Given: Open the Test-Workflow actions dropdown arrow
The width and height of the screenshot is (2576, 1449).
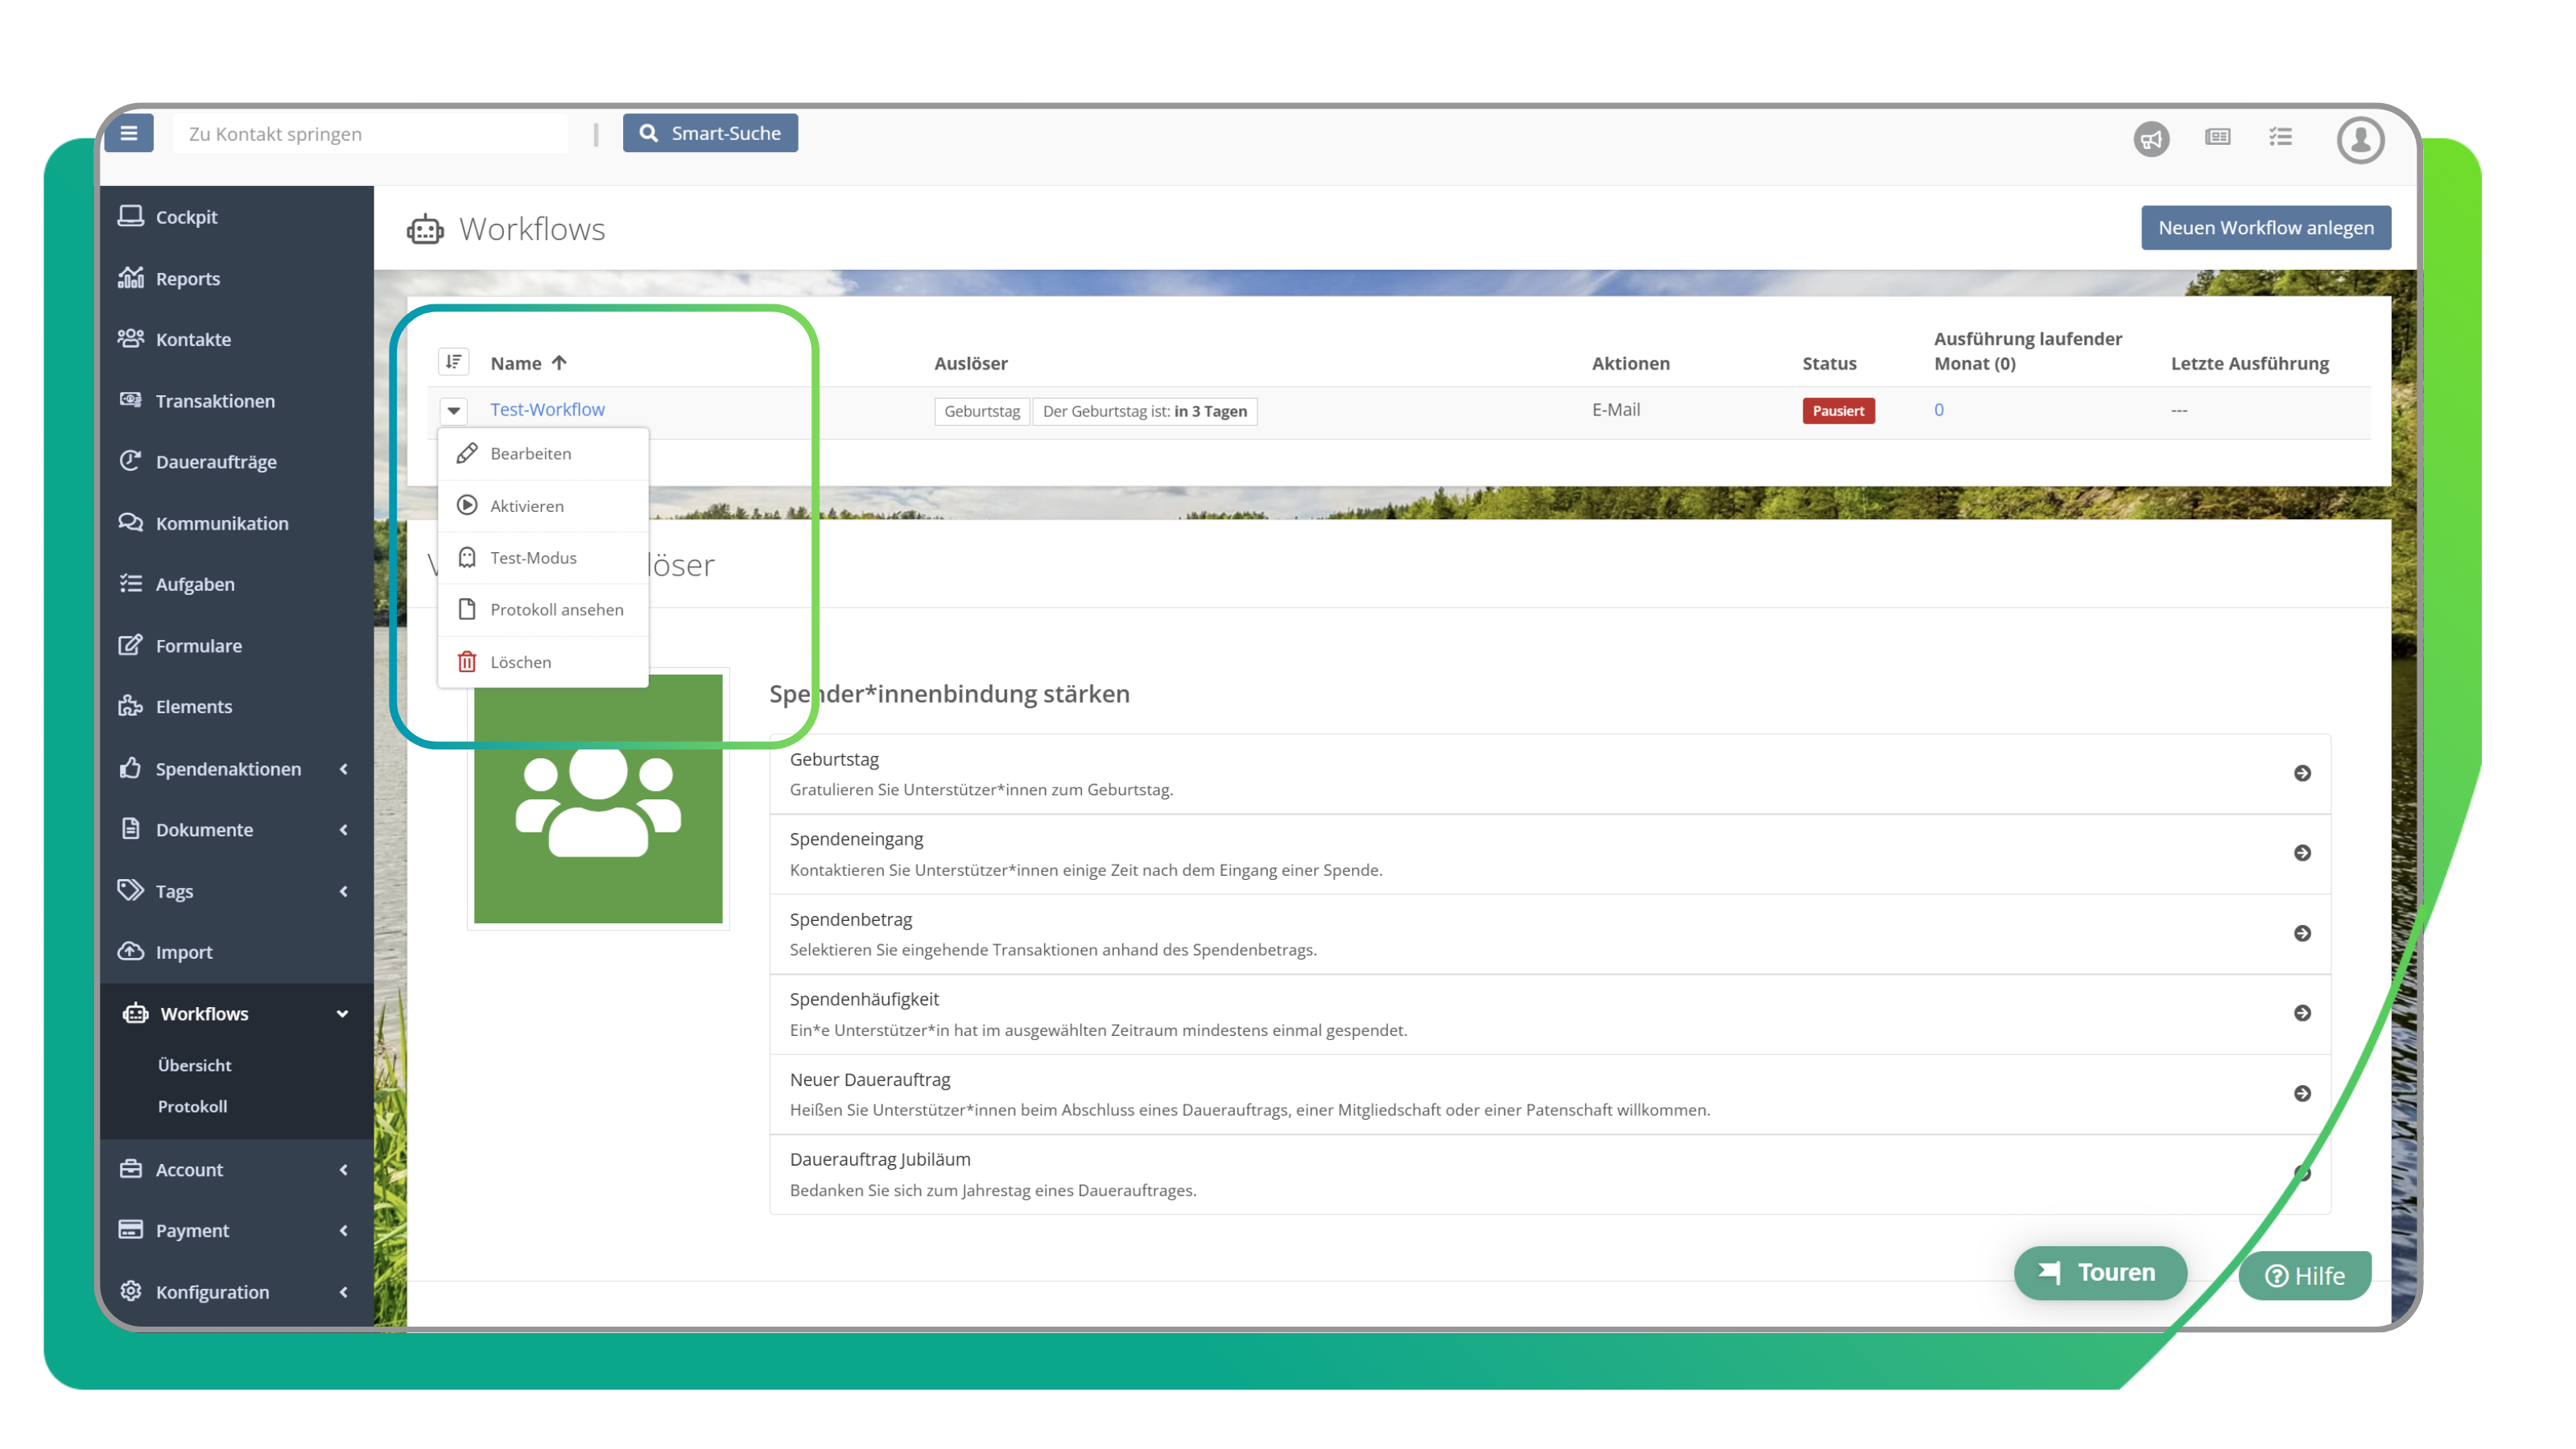Looking at the screenshot, I should [x=455, y=410].
